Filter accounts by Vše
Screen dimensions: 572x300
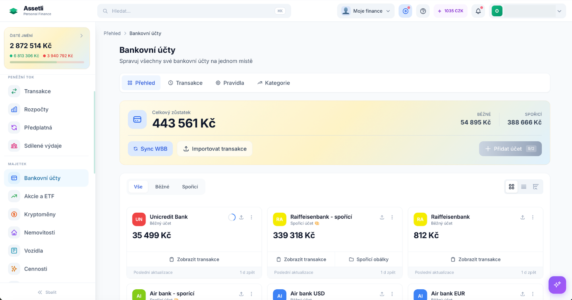pos(138,187)
